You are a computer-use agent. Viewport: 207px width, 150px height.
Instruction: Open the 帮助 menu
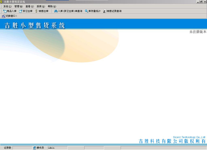tap(52, 6)
